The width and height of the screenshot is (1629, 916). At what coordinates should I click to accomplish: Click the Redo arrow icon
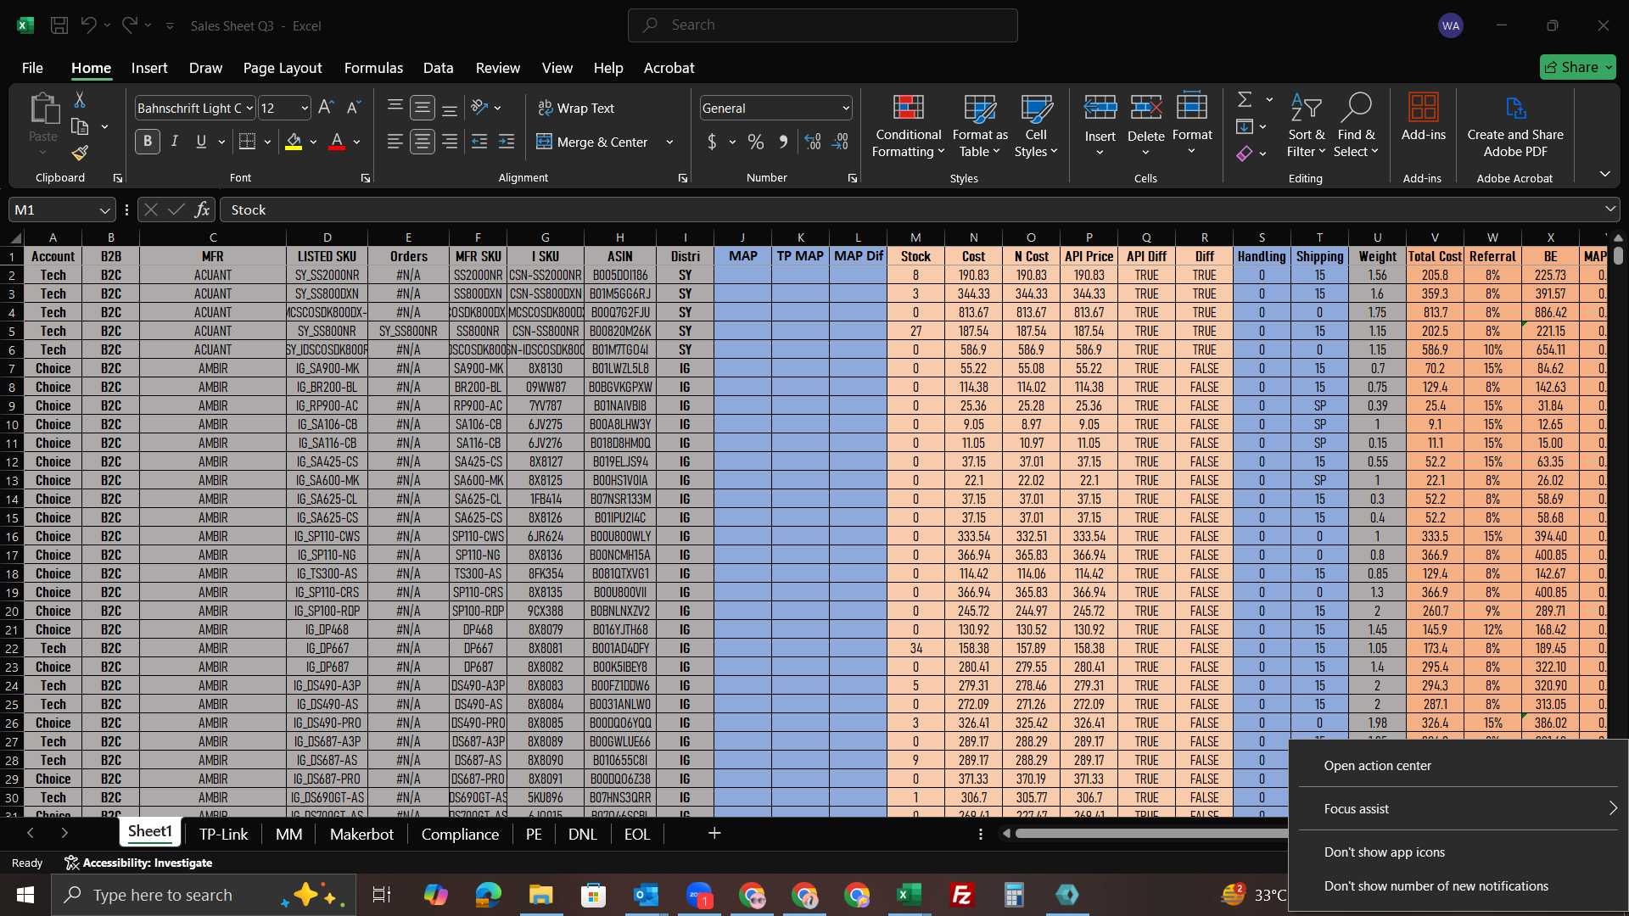tap(129, 25)
